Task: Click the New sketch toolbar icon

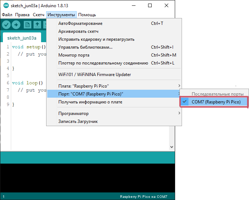Action: coord(27,25)
